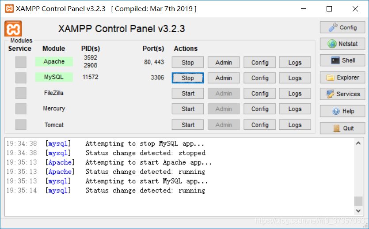Click MySQL port 3306

point(157,78)
